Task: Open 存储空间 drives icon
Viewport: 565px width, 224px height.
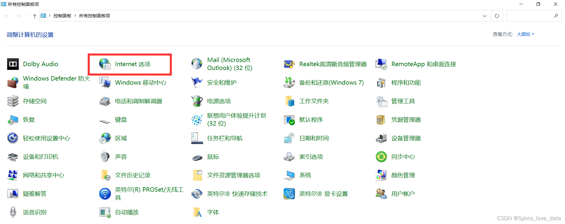Action: click(x=13, y=101)
